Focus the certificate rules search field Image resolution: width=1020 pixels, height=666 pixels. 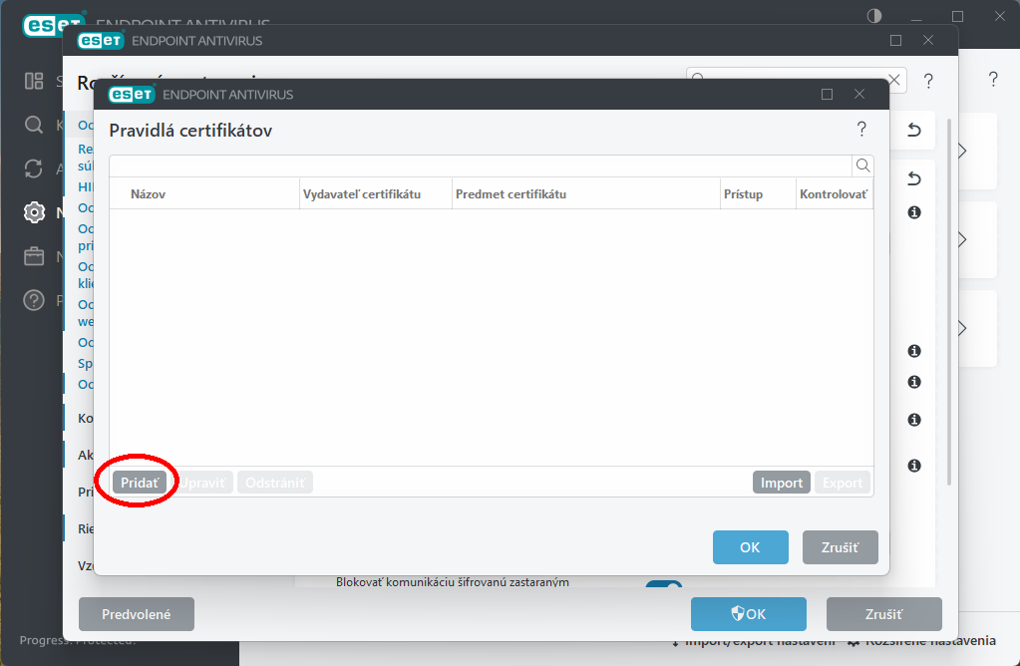pos(479,166)
